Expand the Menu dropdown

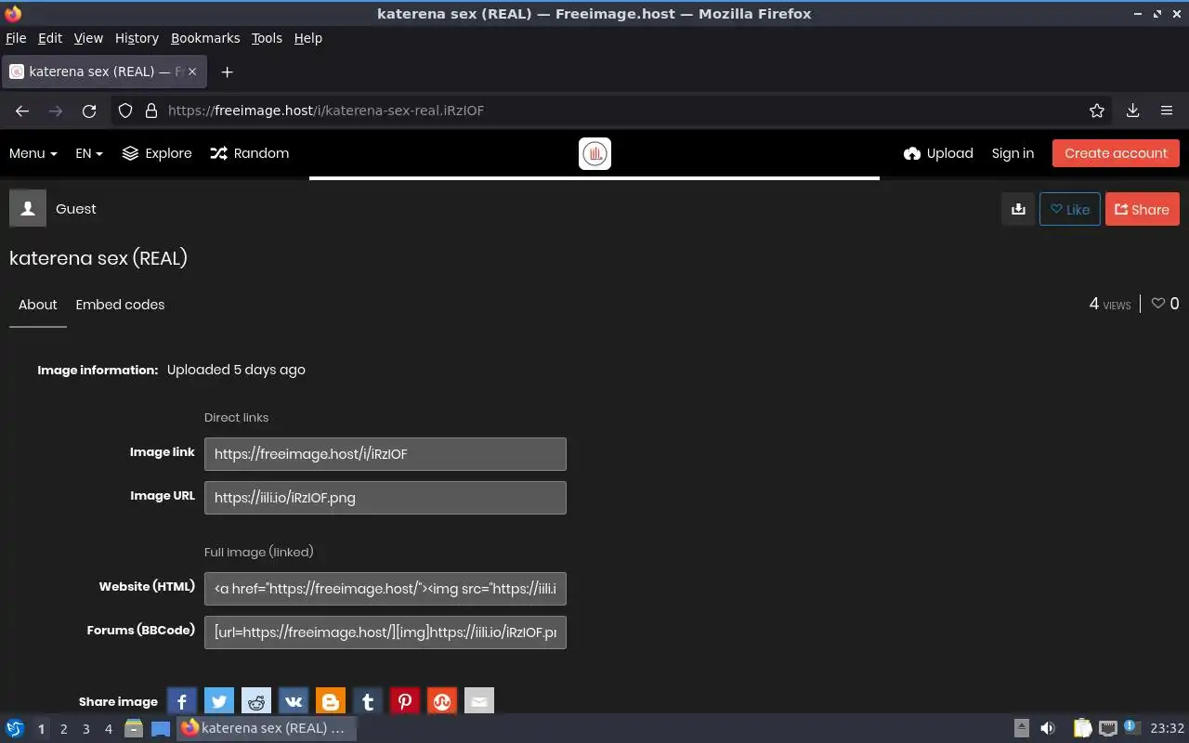(33, 153)
